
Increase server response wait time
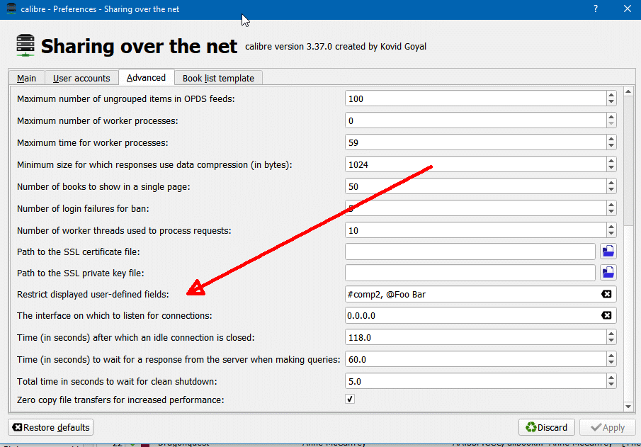(611, 356)
